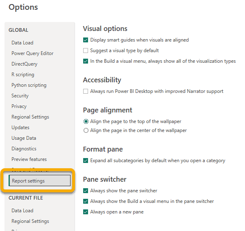Open Updates options
The width and height of the screenshot is (245, 231).
tap(20, 128)
